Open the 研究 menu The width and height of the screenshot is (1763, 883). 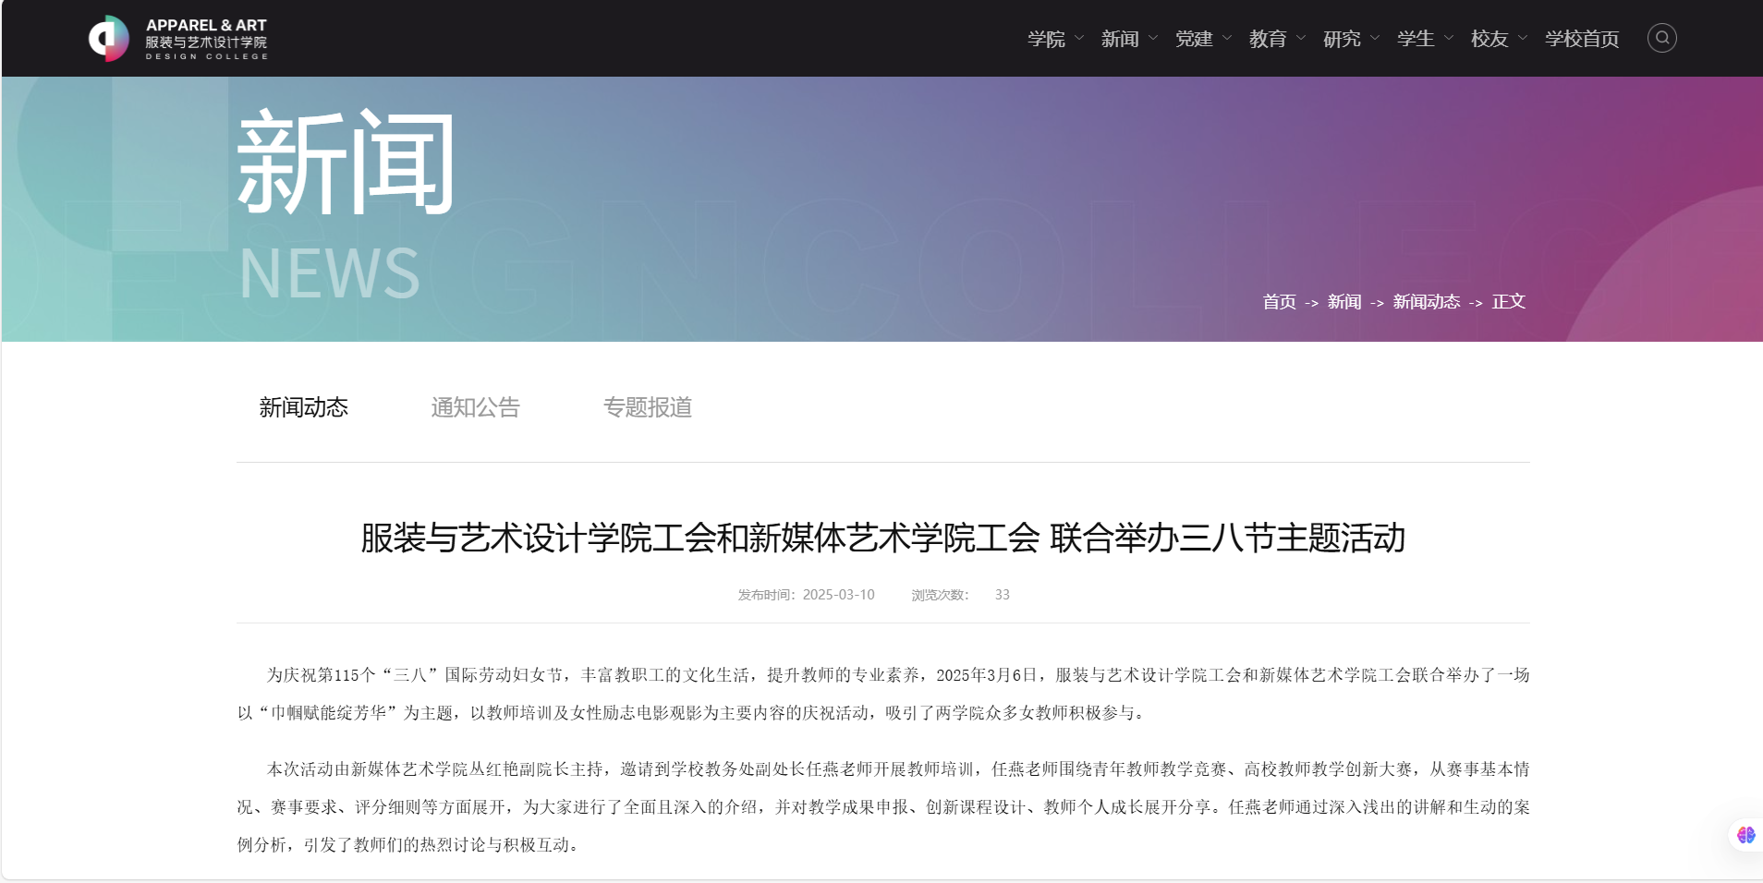1342,39
